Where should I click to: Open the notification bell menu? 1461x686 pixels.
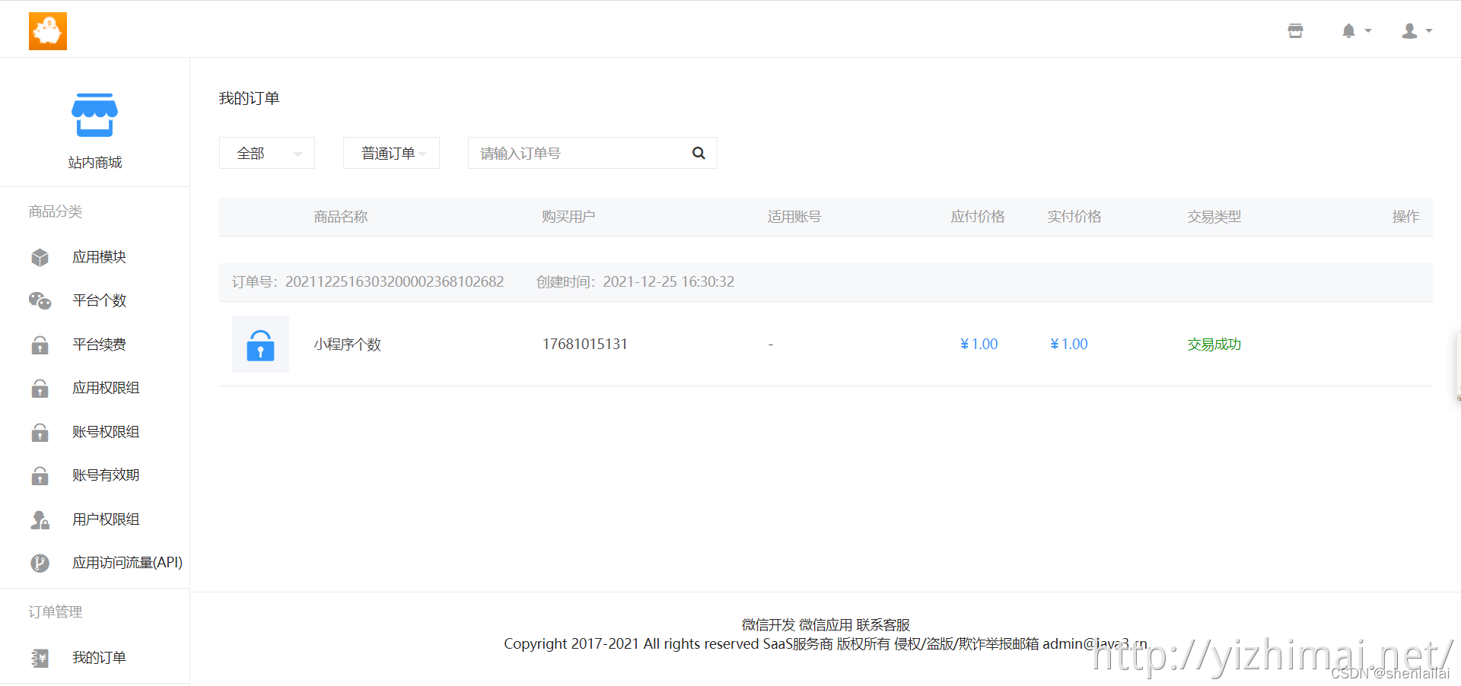point(1356,30)
